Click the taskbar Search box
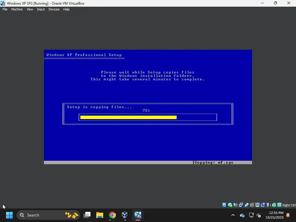This screenshot has width=296, height=222. pos(48,215)
